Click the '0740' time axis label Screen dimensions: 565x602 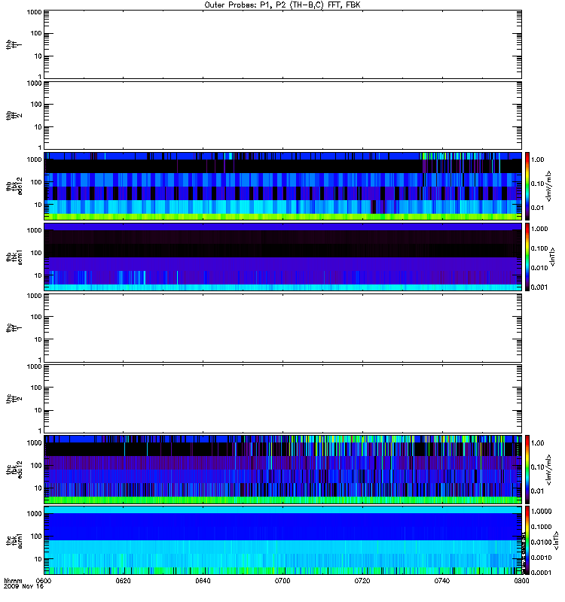tap(442, 581)
